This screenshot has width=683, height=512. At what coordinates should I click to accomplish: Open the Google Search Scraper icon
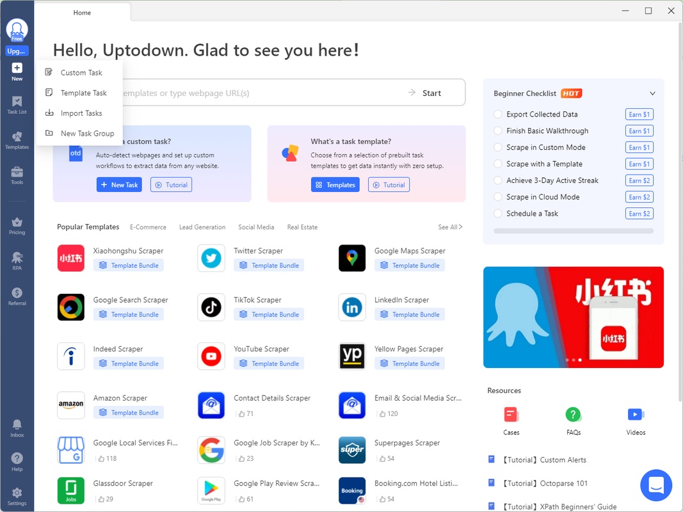coord(71,307)
